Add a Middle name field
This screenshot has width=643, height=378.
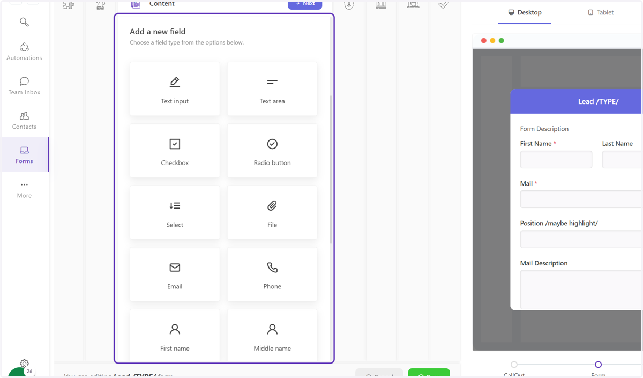(272, 335)
